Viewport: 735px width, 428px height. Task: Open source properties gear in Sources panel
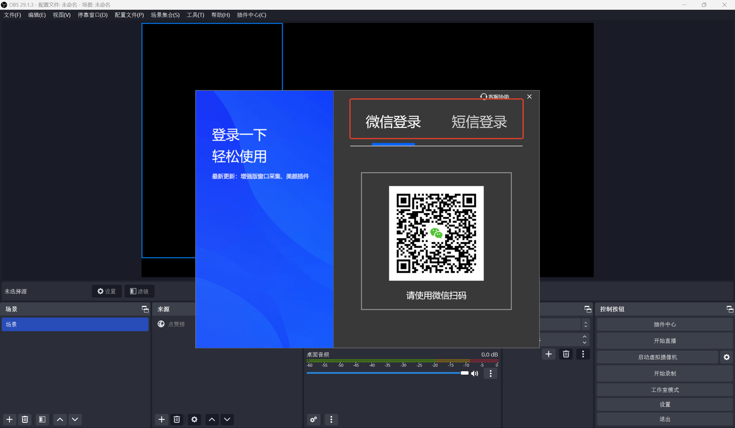point(194,419)
